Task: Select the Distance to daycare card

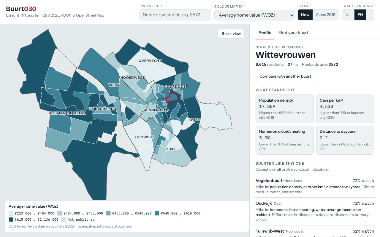Action: (345, 140)
